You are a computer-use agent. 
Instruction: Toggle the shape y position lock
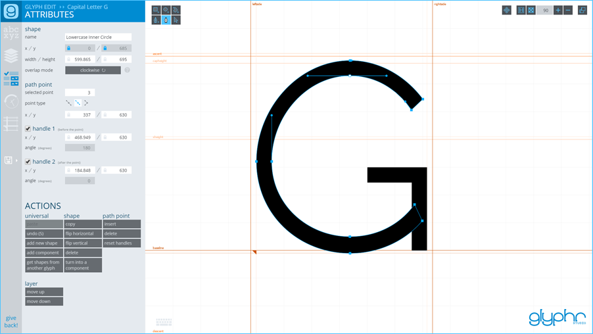tap(105, 48)
